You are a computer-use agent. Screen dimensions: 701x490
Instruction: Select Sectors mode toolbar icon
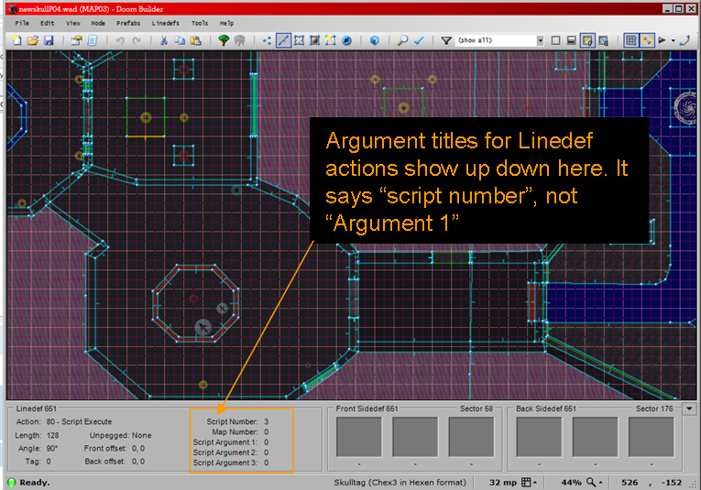coord(299,40)
